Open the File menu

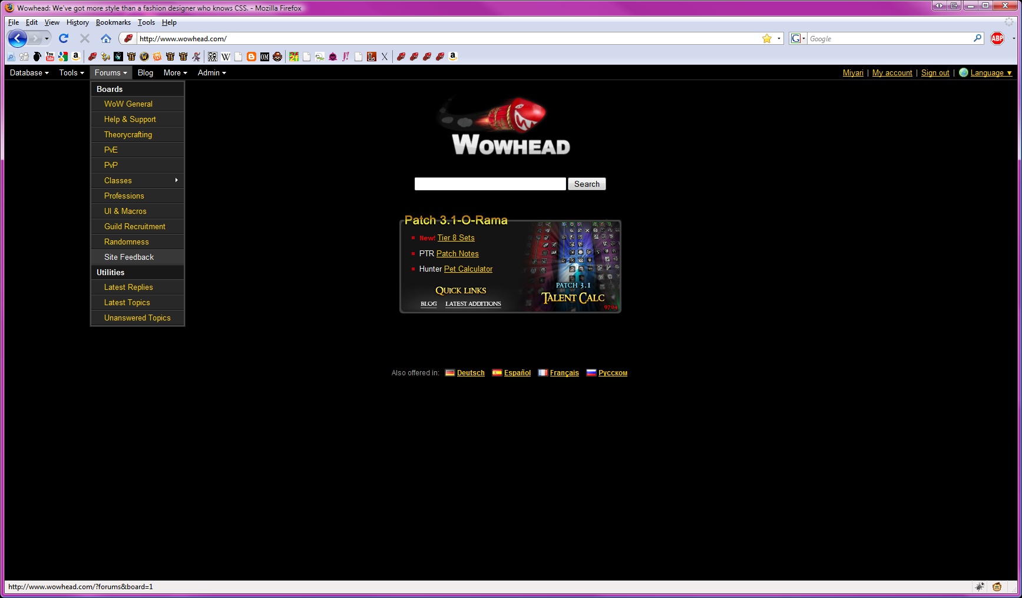(14, 22)
